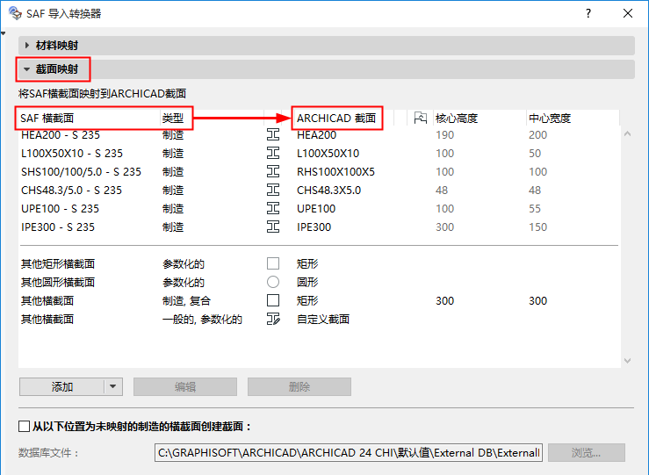
Task: Click the 数据库文件 path field
Action: pos(349,453)
